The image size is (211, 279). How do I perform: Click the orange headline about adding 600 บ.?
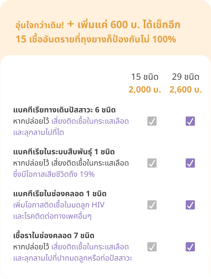pos(98,32)
